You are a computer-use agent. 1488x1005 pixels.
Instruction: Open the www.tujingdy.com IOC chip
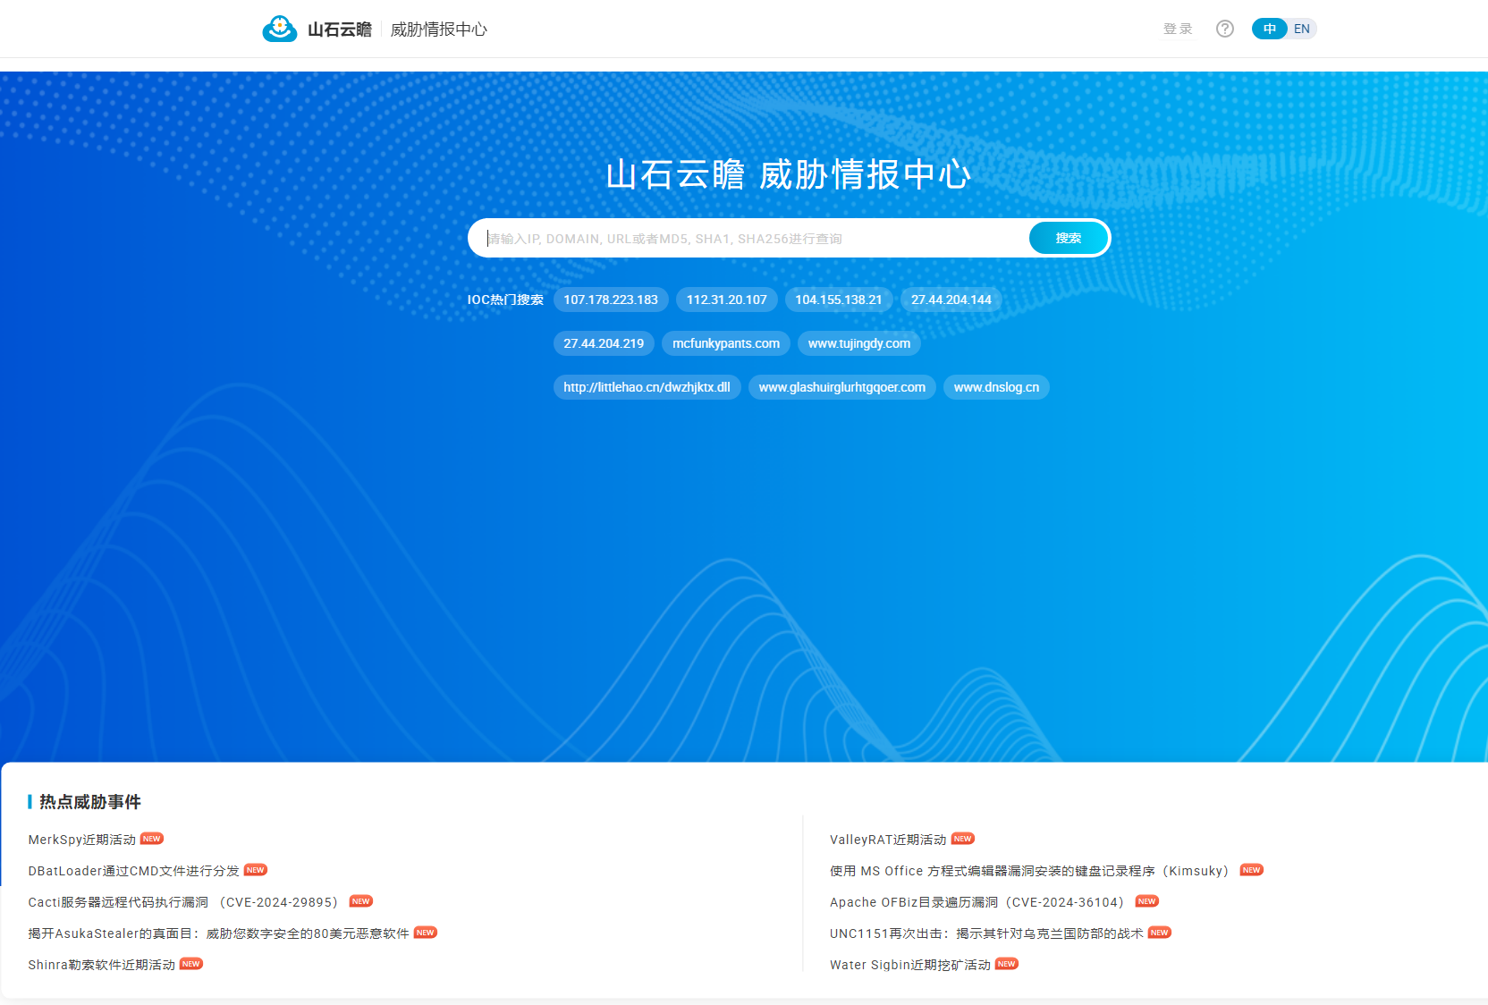(858, 343)
